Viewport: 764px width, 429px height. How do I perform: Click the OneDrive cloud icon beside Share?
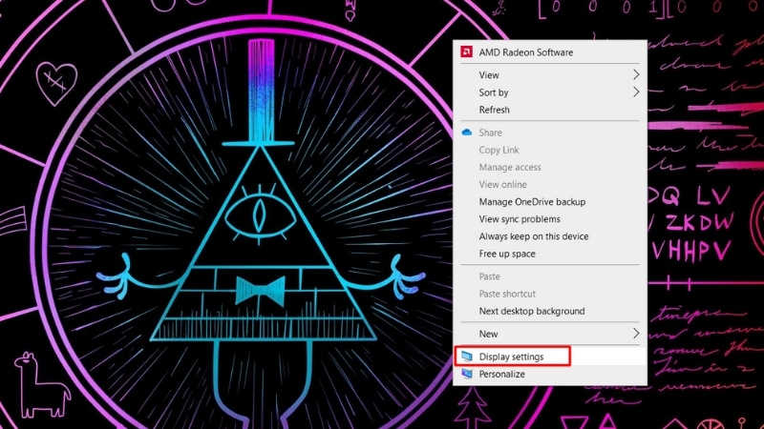pyautogui.click(x=467, y=133)
